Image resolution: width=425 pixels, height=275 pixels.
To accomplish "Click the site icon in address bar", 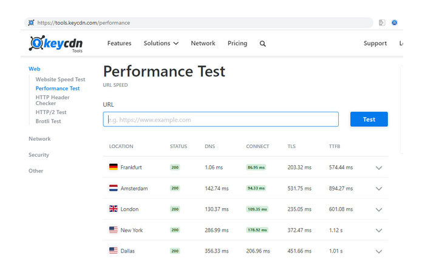I will point(30,23).
